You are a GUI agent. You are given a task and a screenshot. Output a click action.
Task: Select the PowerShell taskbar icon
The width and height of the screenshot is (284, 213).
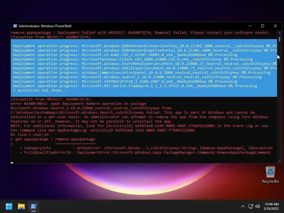coord(34,206)
